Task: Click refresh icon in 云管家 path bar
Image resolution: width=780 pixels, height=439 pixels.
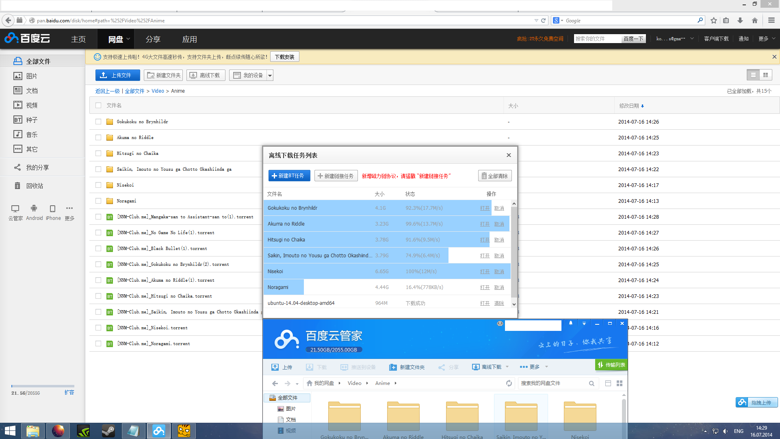Action: (509, 383)
